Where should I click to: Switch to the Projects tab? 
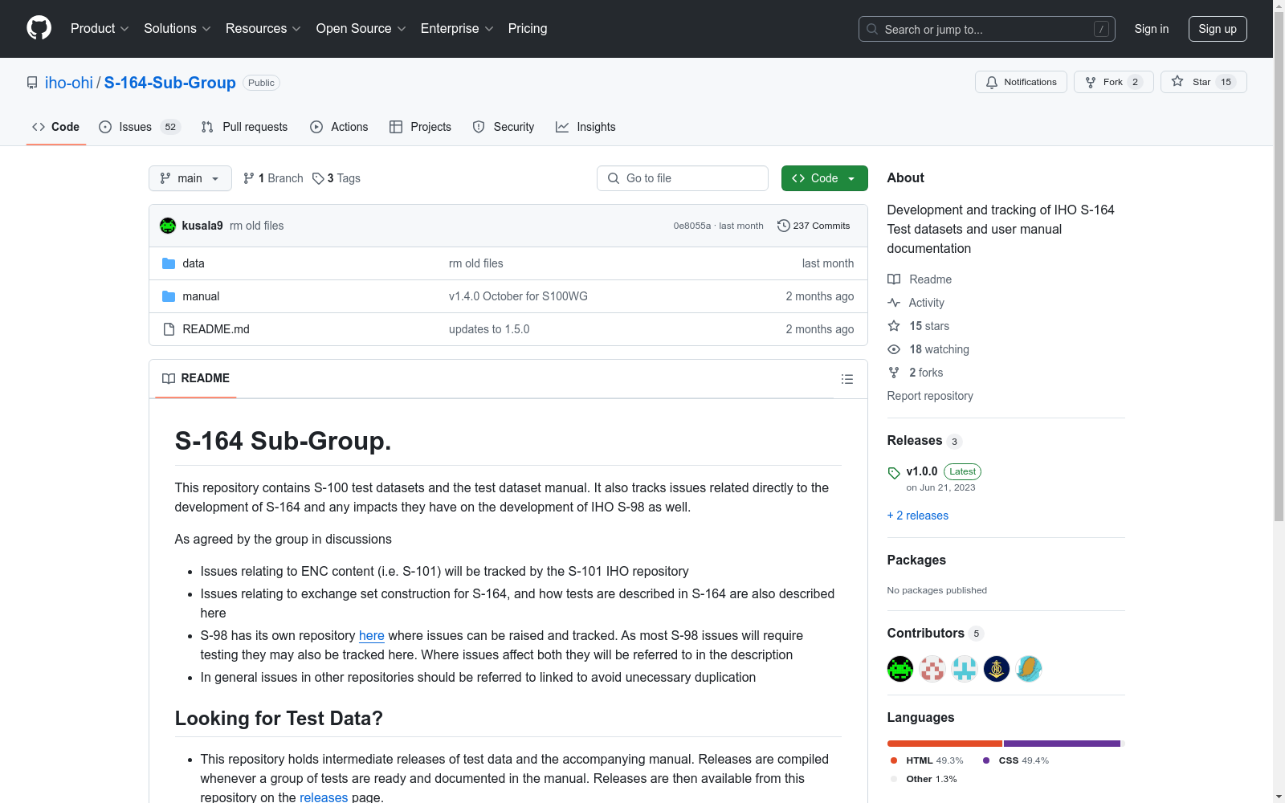pos(420,127)
